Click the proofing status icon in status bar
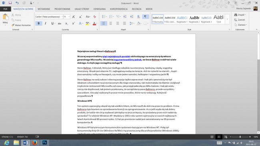This screenshot has height=146, width=260. coord(37,137)
